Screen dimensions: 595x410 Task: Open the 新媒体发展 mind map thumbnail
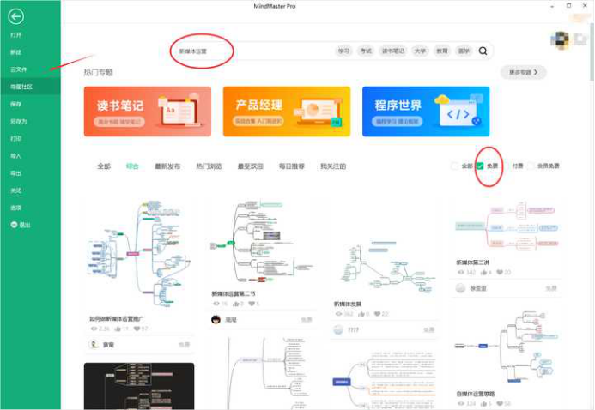pos(383,247)
